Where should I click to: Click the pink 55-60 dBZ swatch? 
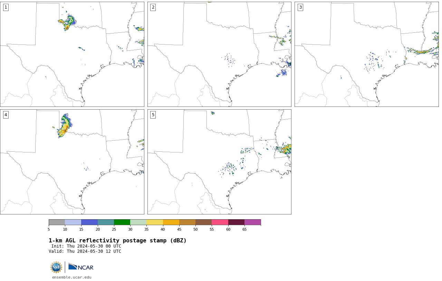click(x=220, y=222)
